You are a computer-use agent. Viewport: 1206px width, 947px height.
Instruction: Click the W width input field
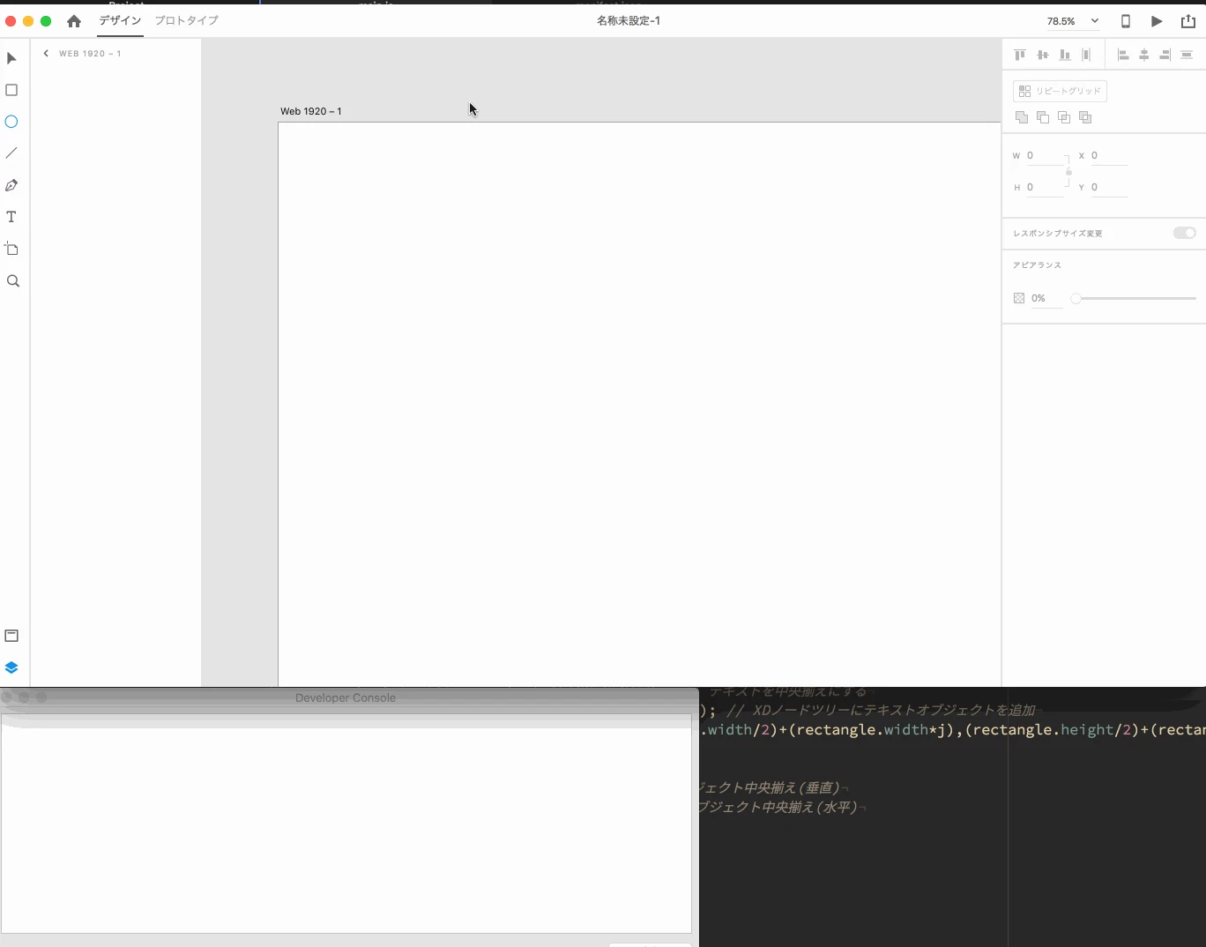pos(1046,156)
